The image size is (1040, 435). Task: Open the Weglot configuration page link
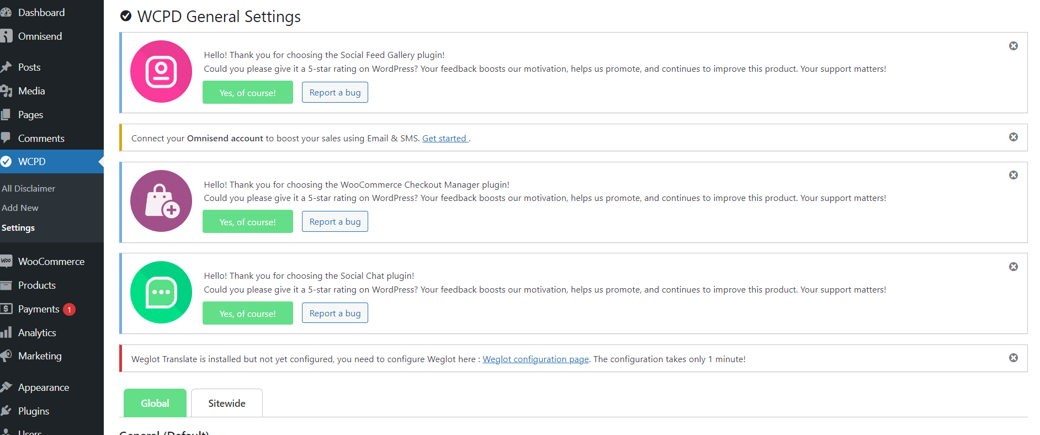[535, 359]
